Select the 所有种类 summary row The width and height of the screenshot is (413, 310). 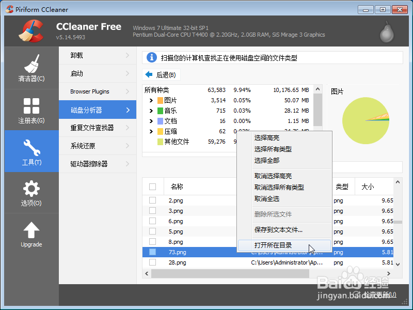[x=228, y=90]
